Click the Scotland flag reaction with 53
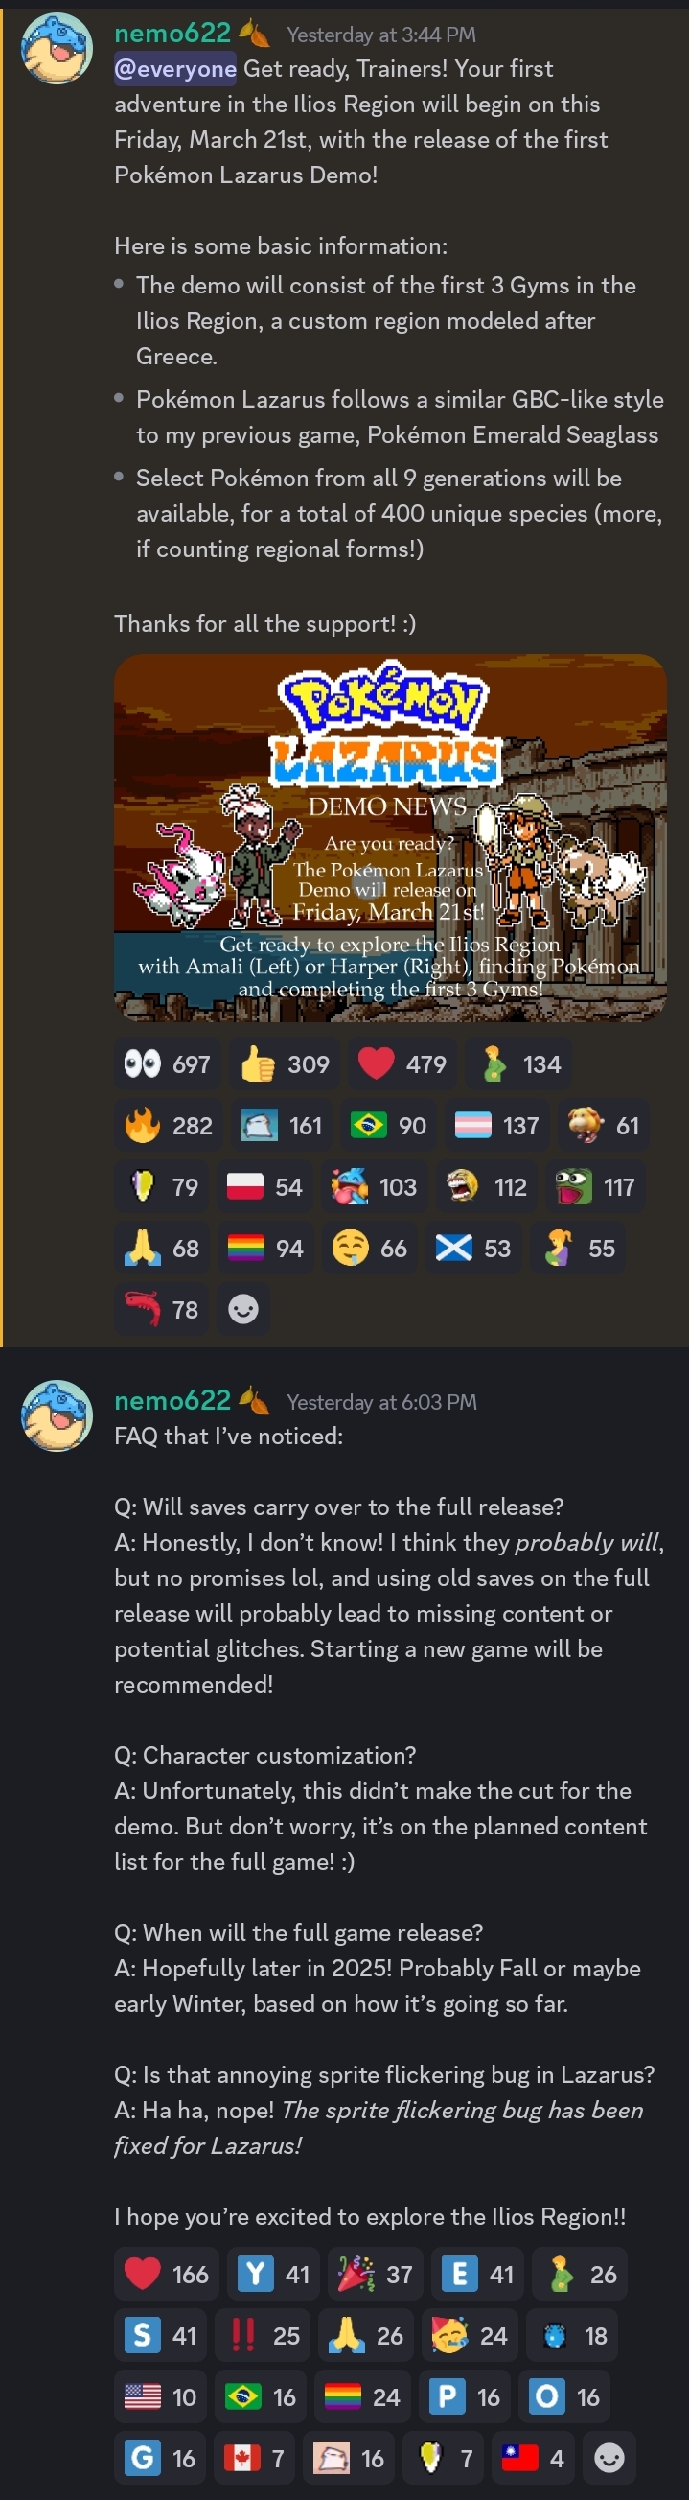 tap(472, 1247)
